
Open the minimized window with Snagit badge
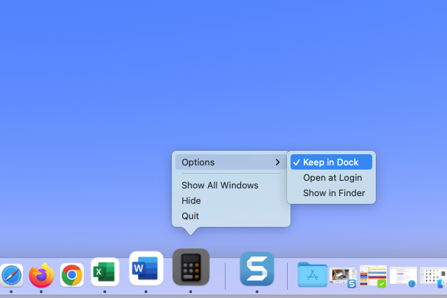[x=343, y=276]
